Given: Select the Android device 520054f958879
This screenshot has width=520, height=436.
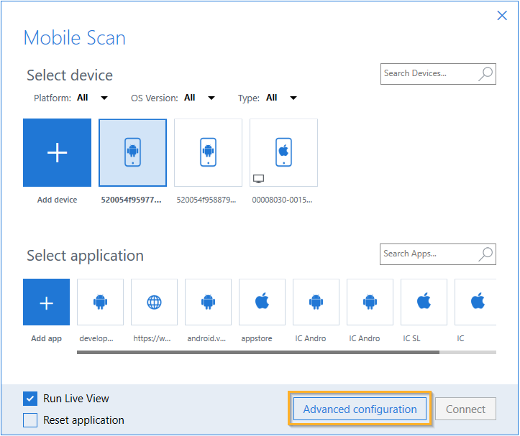Looking at the screenshot, I should (208, 153).
